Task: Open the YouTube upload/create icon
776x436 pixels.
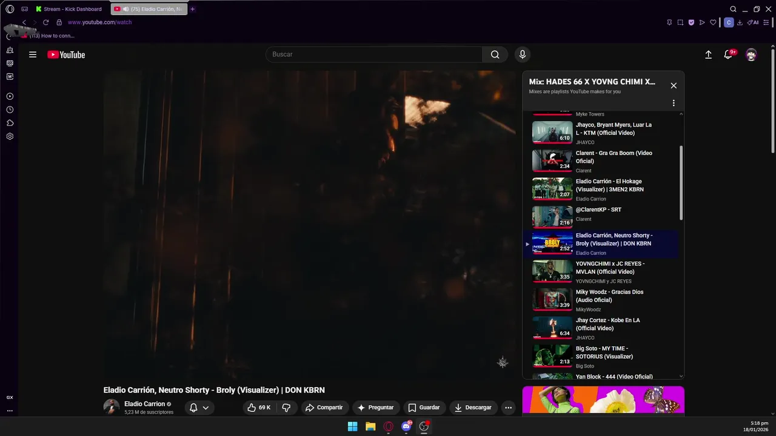Action: pyautogui.click(x=708, y=54)
